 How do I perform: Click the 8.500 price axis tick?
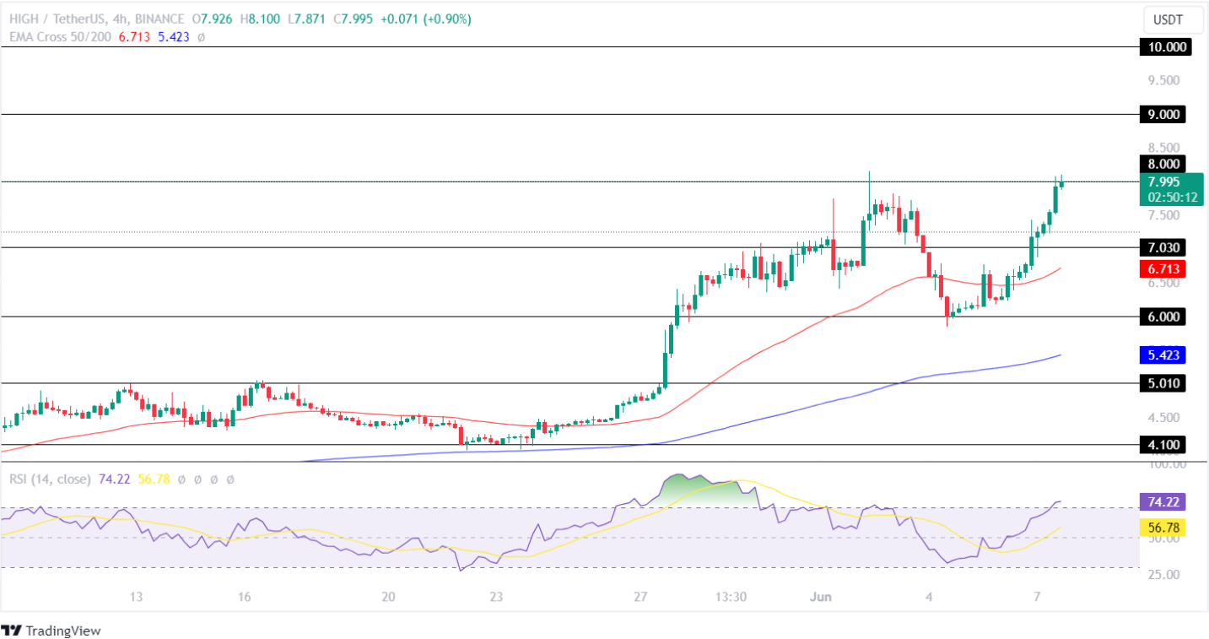1163,147
